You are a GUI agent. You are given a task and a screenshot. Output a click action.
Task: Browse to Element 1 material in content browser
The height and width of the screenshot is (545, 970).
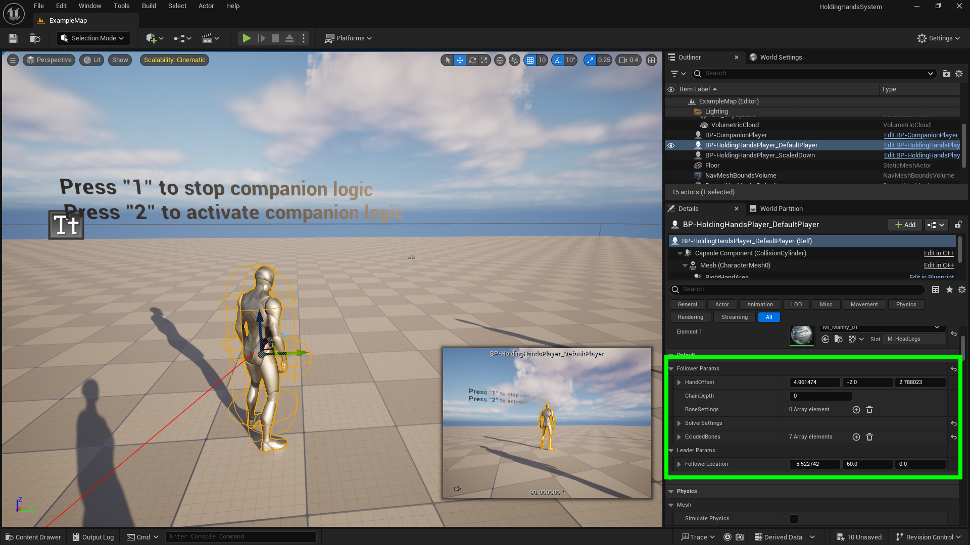pos(838,339)
